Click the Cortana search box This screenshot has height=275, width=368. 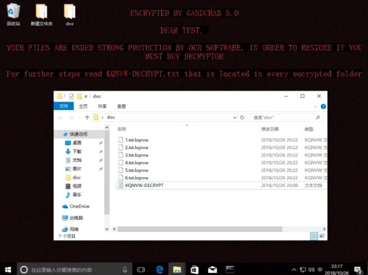(x=74, y=270)
